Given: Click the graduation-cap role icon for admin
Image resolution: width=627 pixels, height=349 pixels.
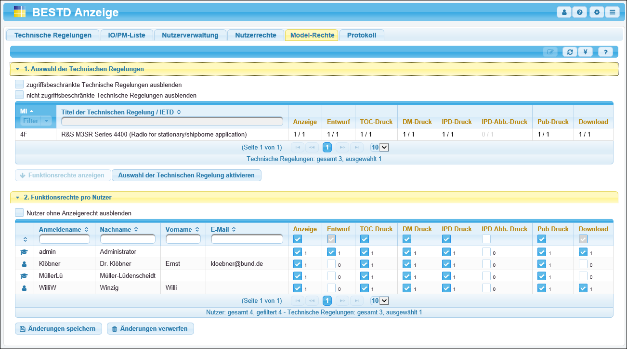Looking at the screenshot, I should 25,252.
